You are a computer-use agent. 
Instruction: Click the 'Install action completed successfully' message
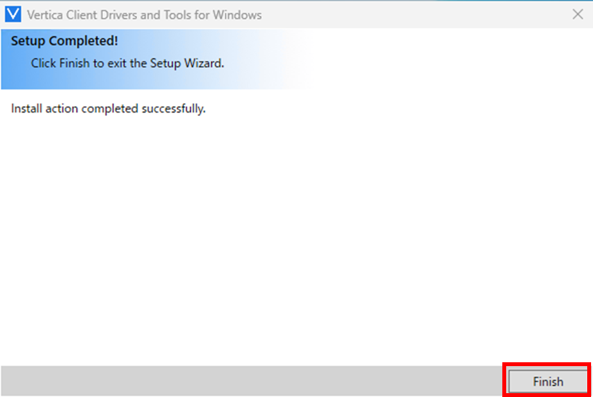[108, 109]
